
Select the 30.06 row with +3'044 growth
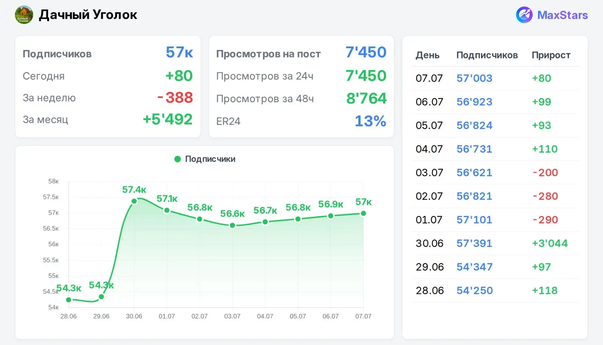pos(495,243)
